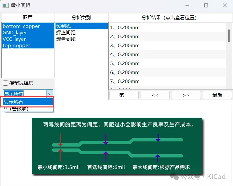
Task: Click the trace spacing illustration image
Action: pyautogui.click(x=117, y=146)
